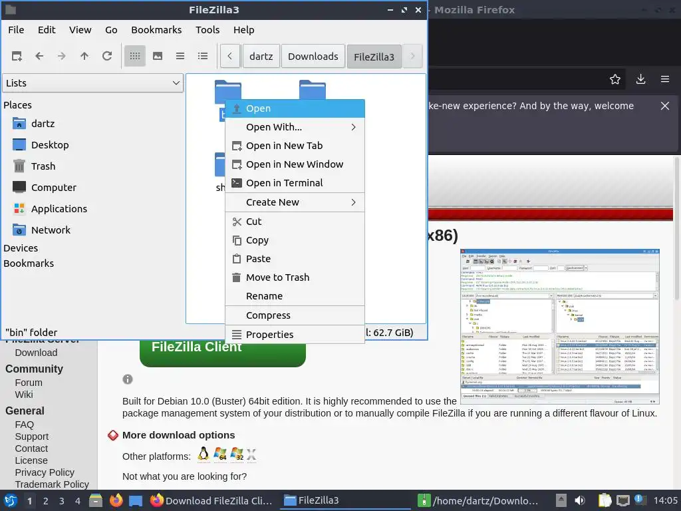Select Desktop in Places sidebar
Viewport: 681px width, 511px height.
click(41, 145)
